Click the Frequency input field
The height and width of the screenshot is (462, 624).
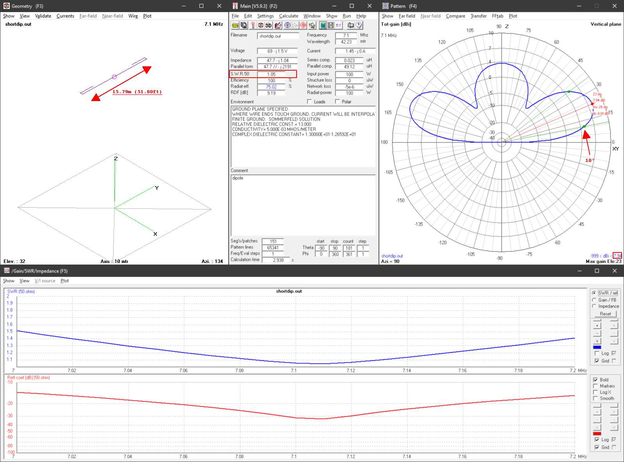click(346, 36)
